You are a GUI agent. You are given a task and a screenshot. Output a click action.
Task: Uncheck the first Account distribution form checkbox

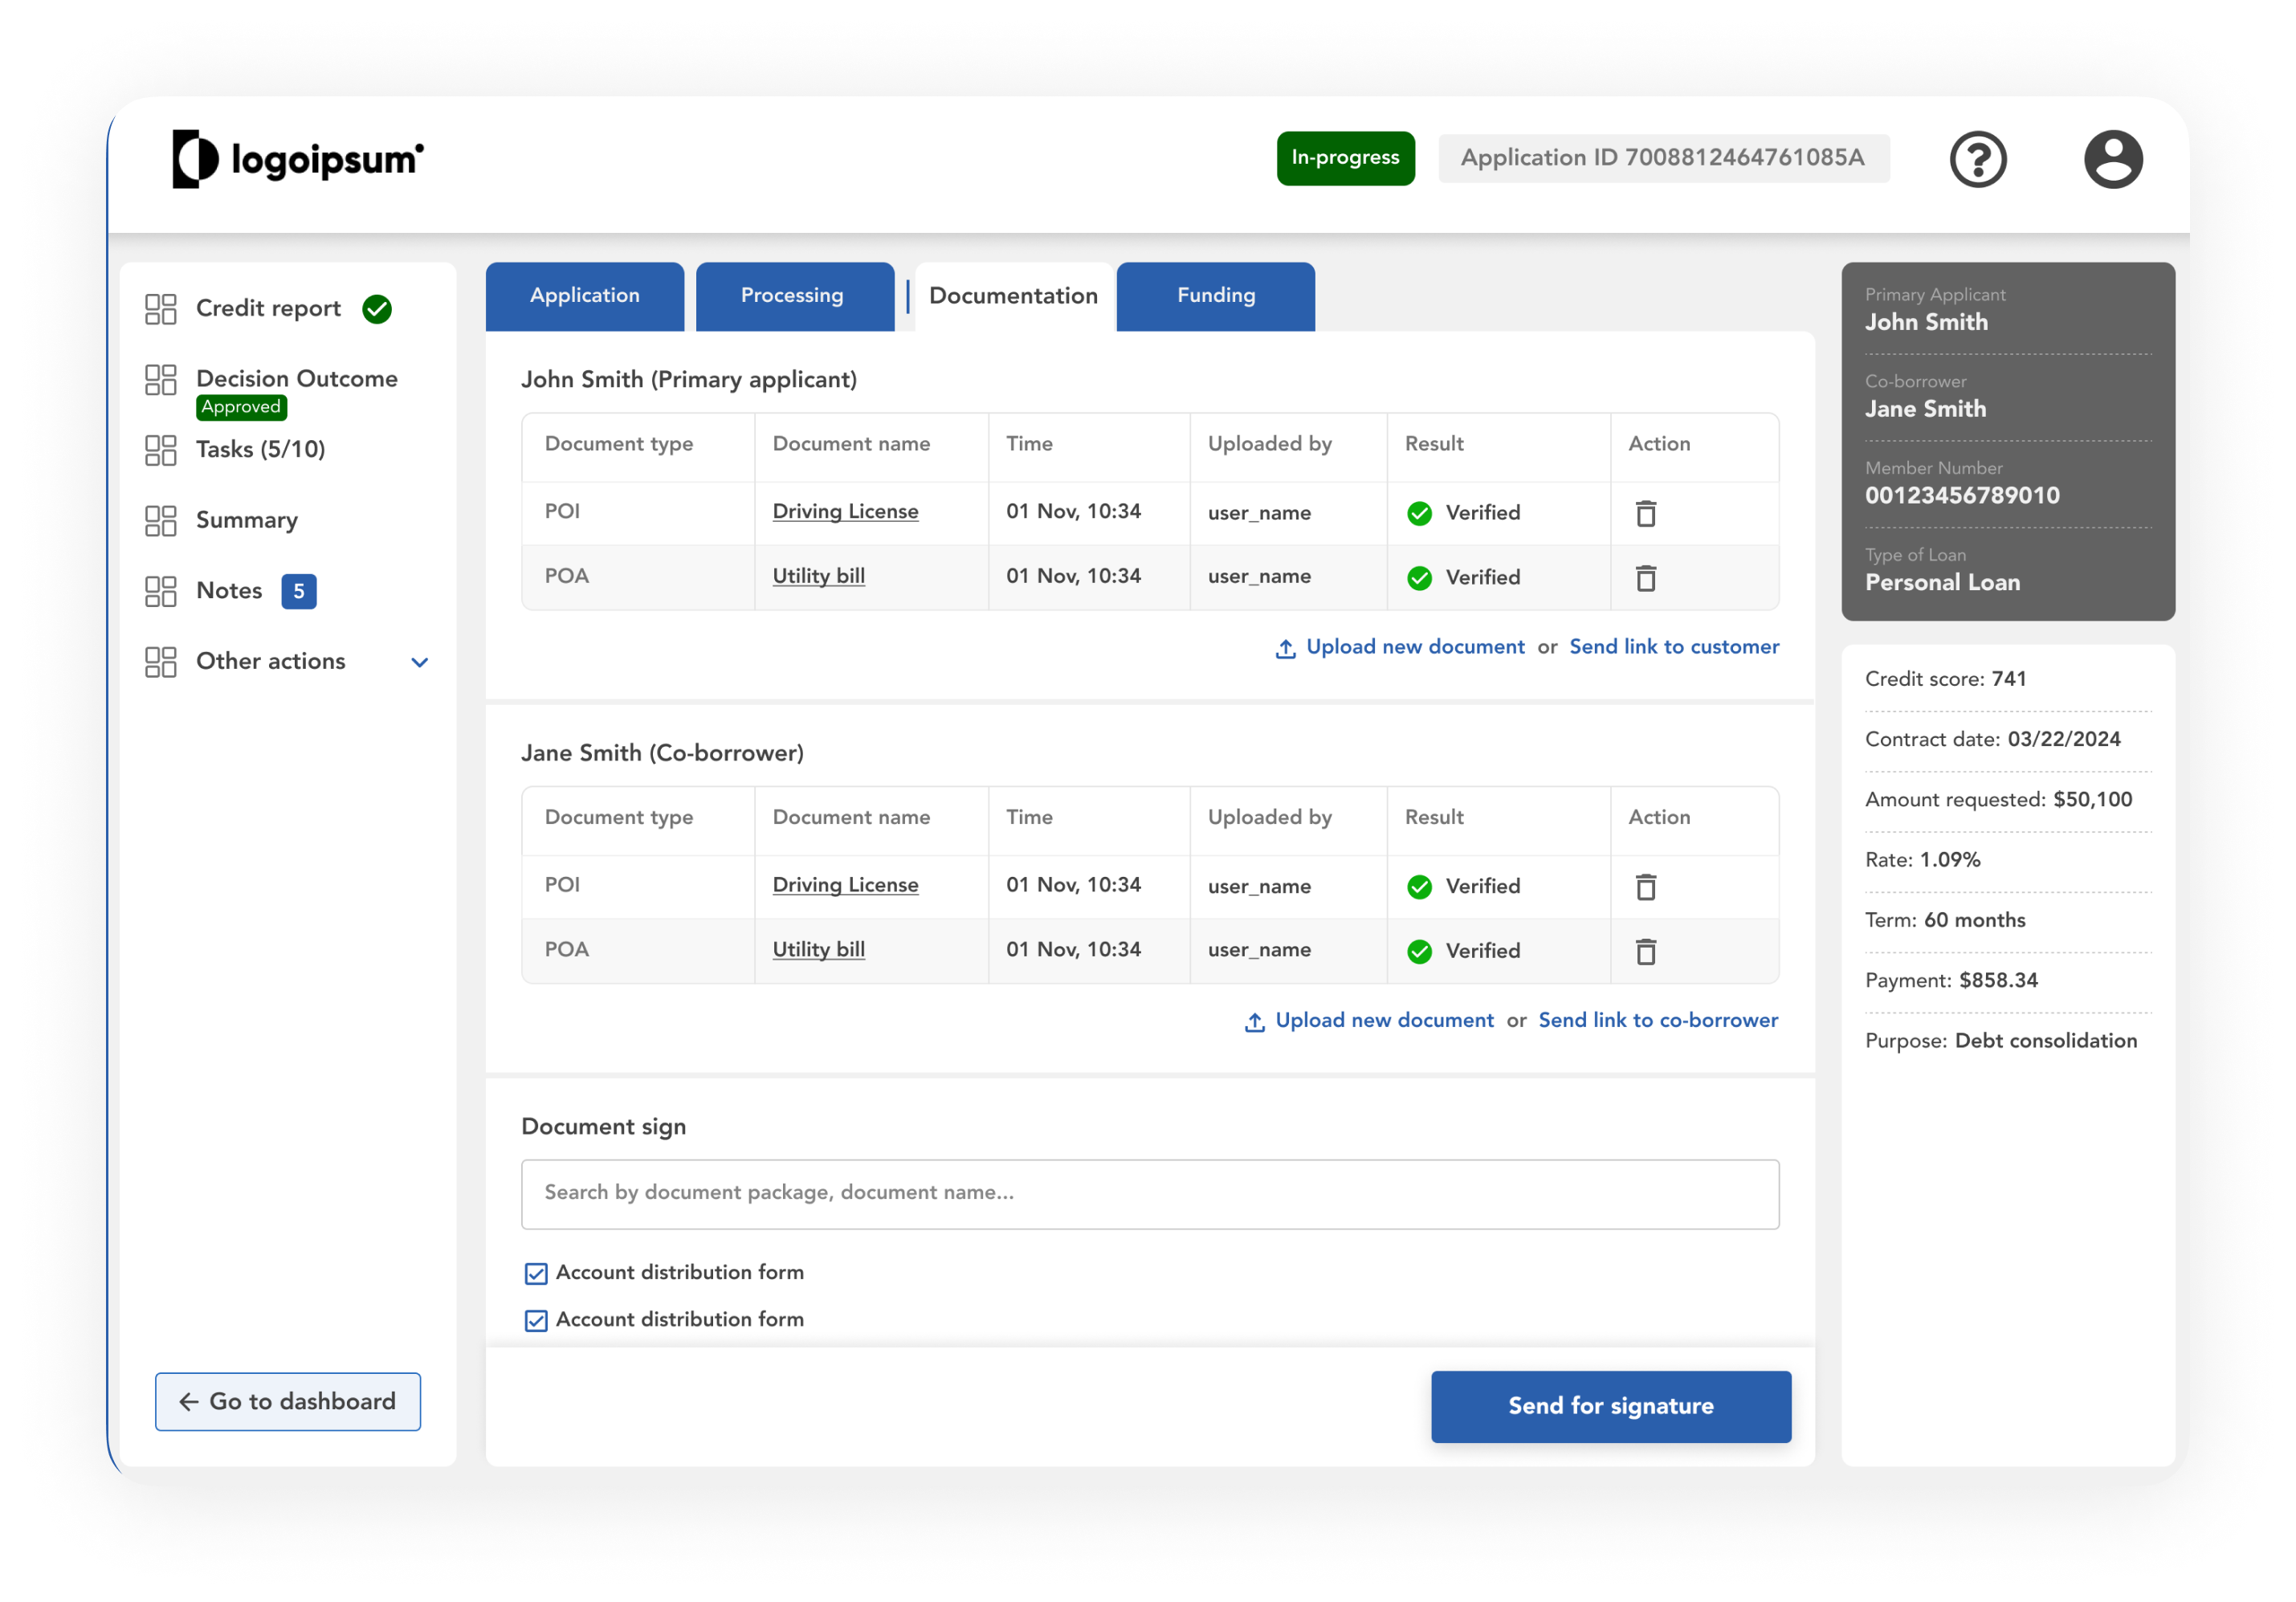pyautogui.click(x=536, y=1273)
